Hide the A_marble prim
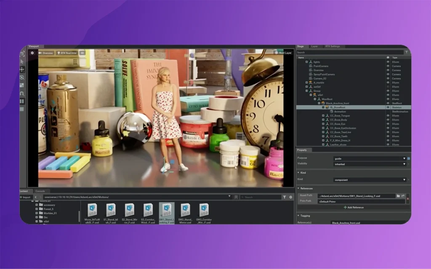 coord(388,83)
